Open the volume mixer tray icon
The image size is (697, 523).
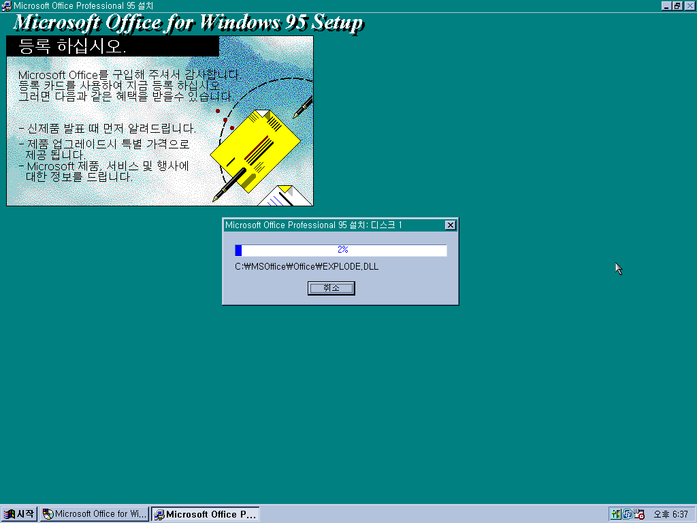point(616,514)
